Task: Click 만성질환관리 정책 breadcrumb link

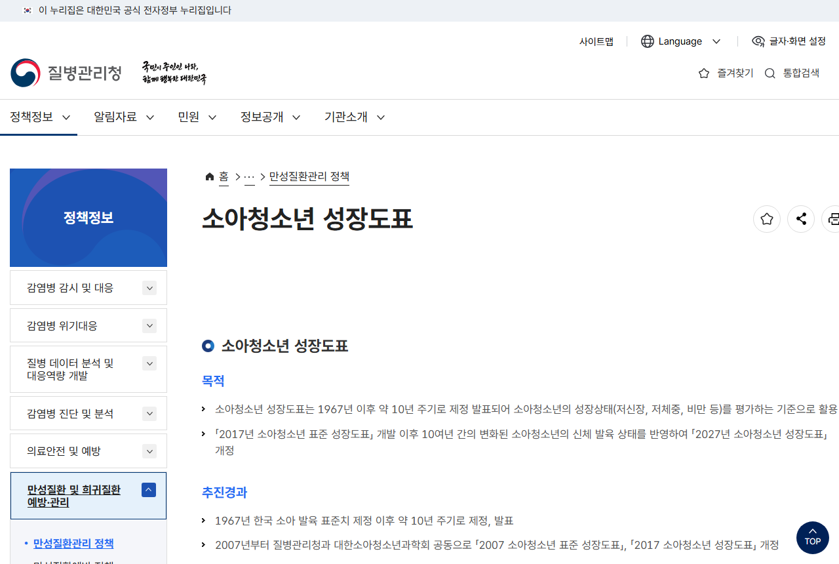Action: pos(309,177)
